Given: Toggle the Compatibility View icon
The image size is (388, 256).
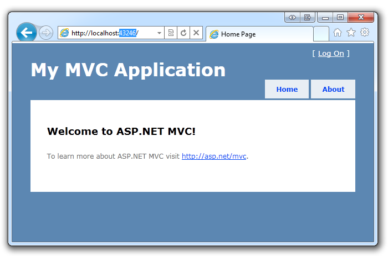Looking at the screenshot, I should (x=171, y=33).
